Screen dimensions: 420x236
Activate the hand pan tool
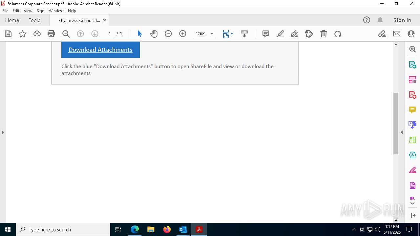coord(154,34)
